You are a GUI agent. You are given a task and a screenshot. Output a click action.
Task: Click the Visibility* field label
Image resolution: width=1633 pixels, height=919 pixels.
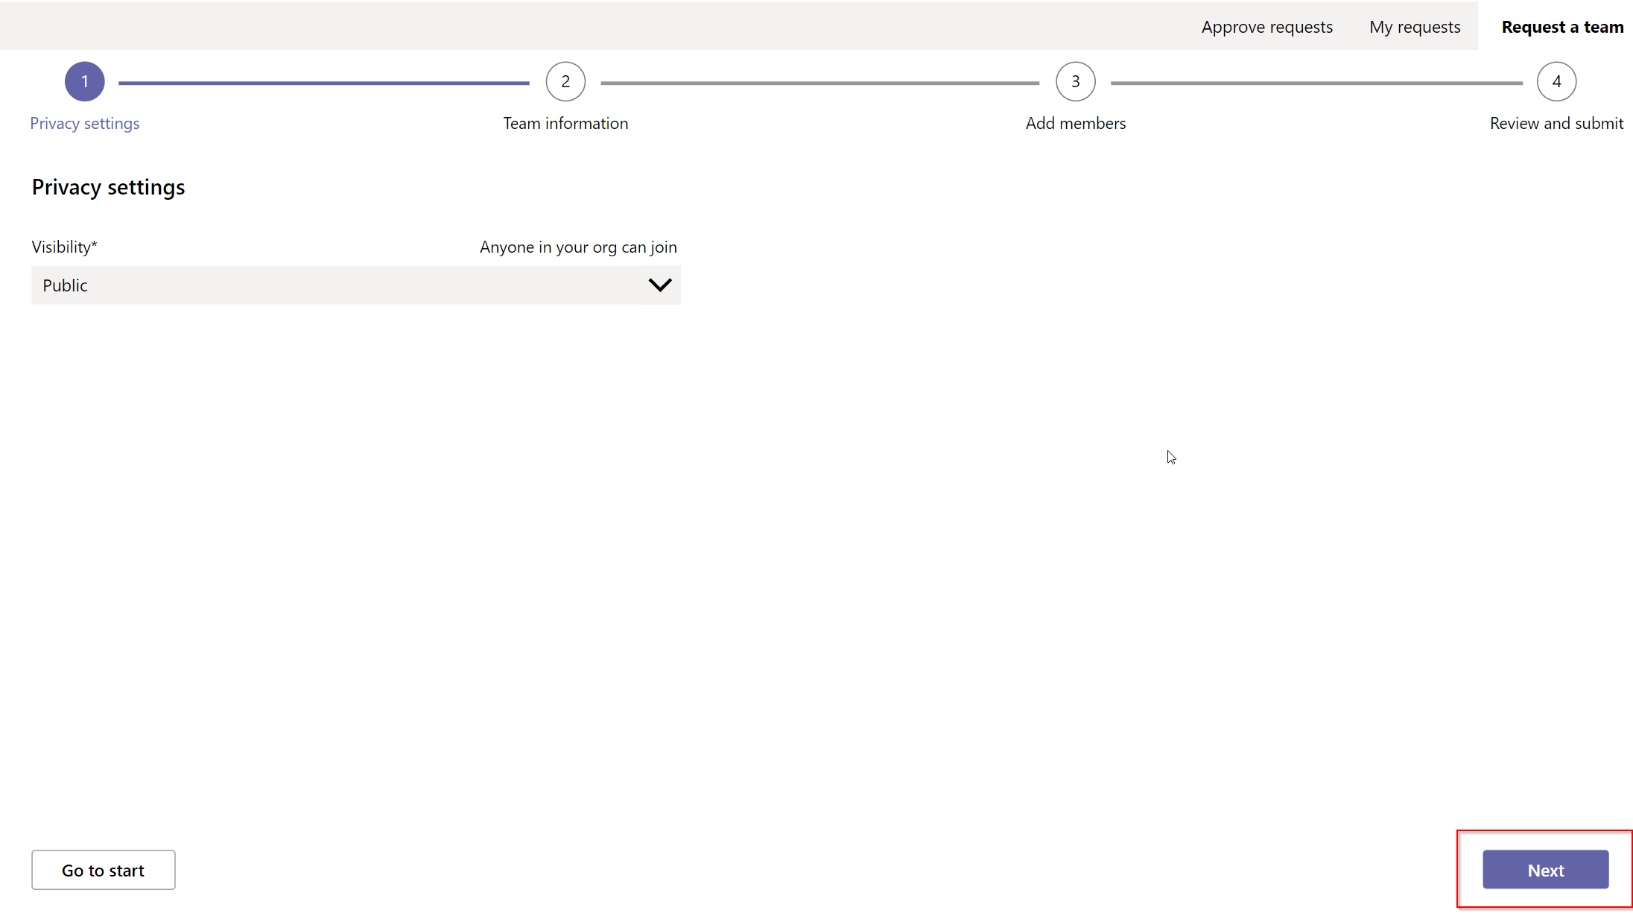point(64,247)
